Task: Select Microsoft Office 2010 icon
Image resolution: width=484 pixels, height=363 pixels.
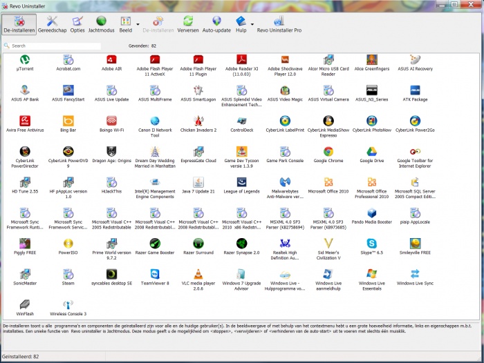Action: (328, 181)
